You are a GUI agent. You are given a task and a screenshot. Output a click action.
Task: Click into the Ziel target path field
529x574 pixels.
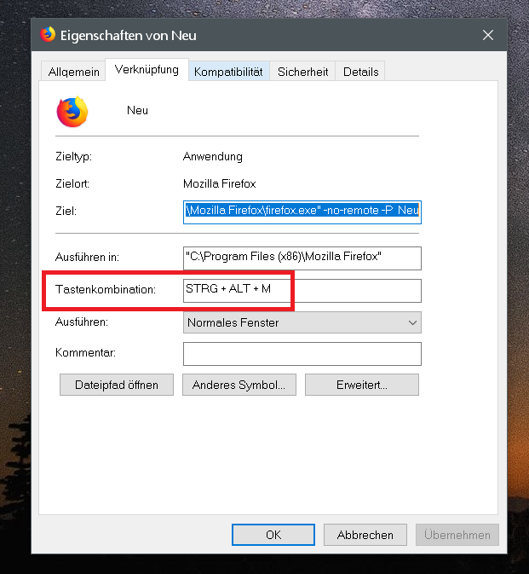coord(302,211)
